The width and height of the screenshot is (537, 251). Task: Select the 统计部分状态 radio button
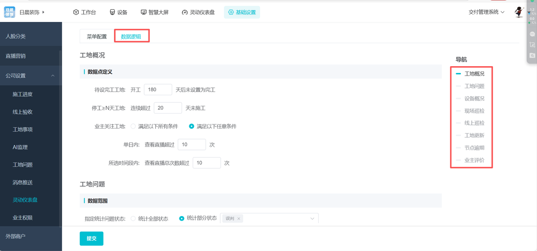[x=182, y=218]
